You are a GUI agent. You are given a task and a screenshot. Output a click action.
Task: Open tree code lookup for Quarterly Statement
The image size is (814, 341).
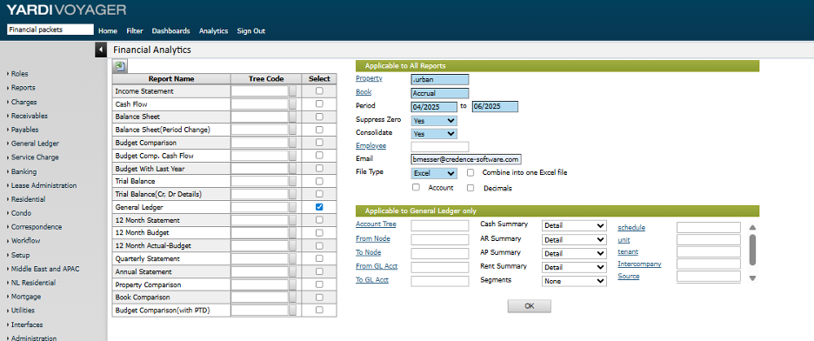pyautogui.click(x=293, y=258)
